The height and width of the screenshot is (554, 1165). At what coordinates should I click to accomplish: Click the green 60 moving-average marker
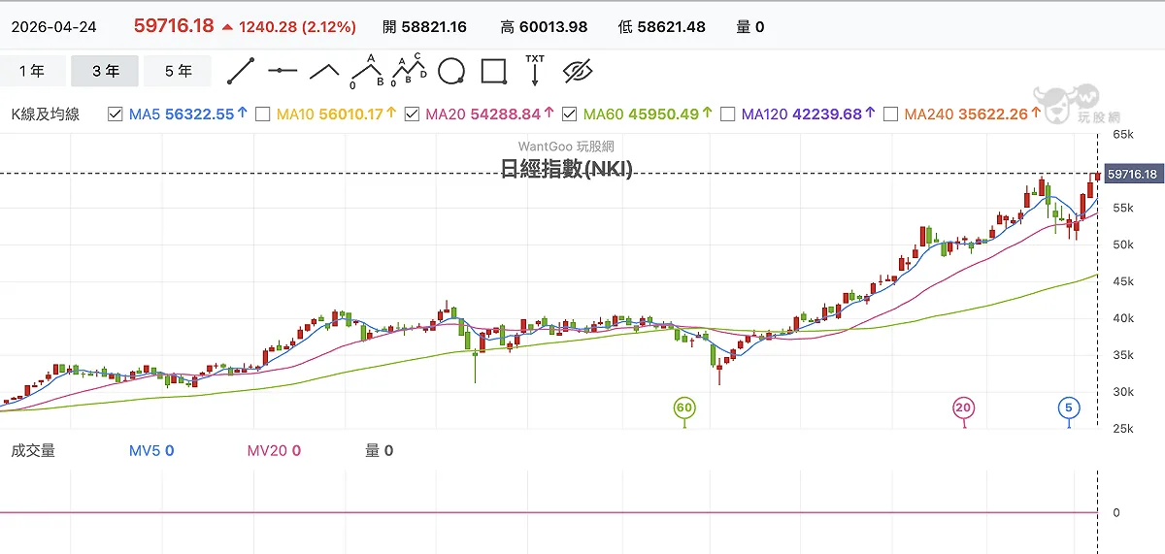[684, 408]
